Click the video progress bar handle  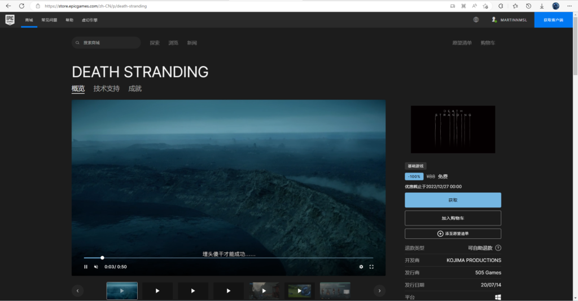click(103, 258)
